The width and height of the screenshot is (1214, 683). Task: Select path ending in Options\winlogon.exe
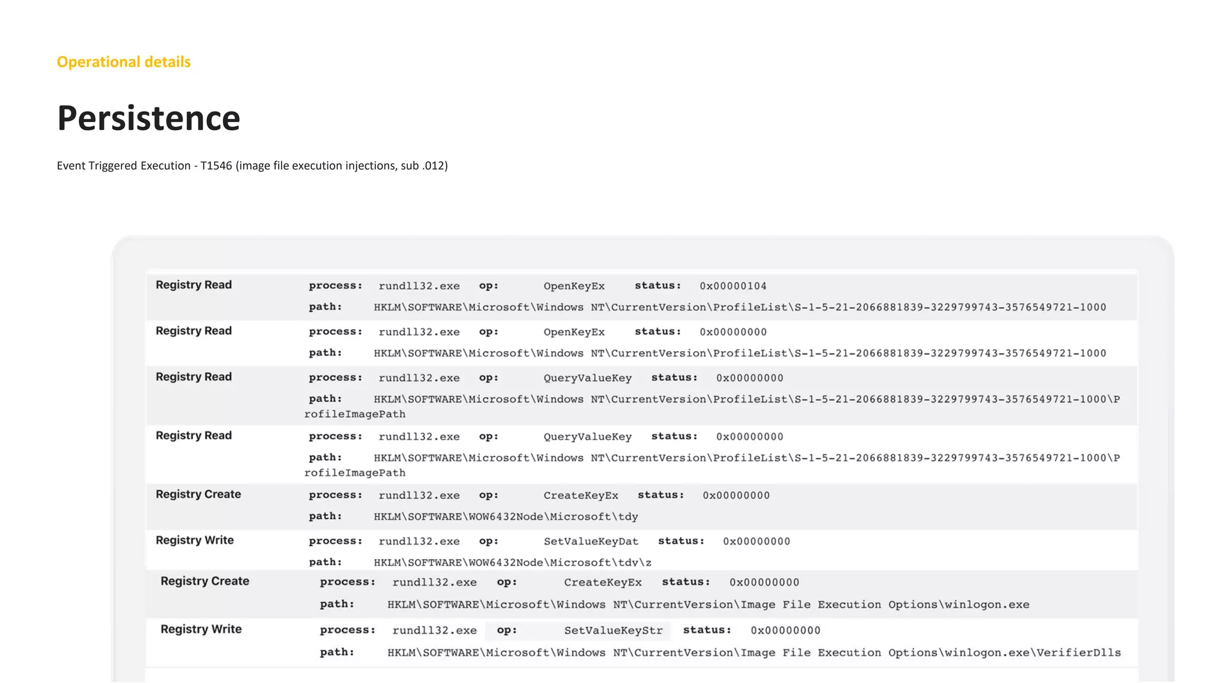pos(708,604)
